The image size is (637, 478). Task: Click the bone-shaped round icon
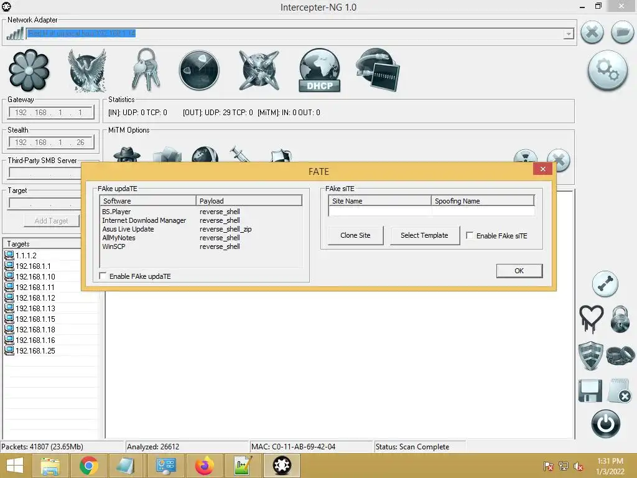(x=605, y=284)
